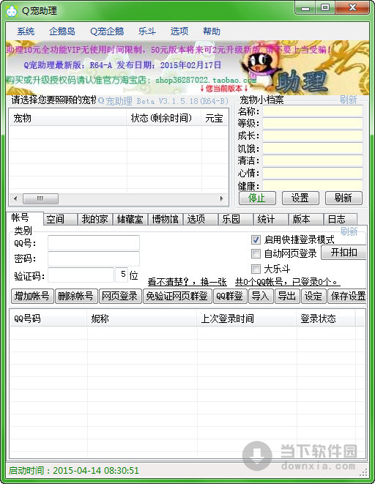Enable 自动网页登录 checkbox
The image size is (375, 484).
tap(256, 254)
